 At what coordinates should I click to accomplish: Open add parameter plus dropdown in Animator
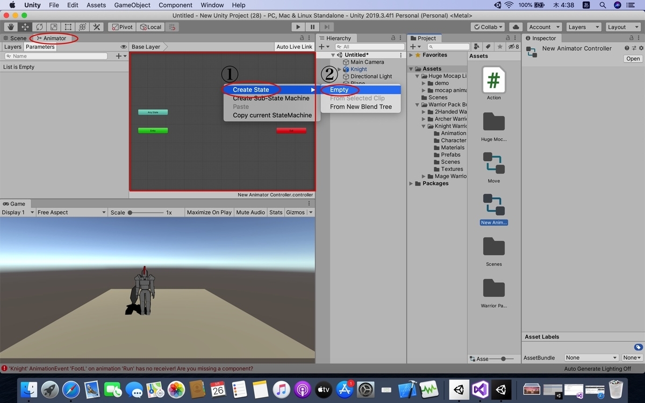tap(121, 56)
